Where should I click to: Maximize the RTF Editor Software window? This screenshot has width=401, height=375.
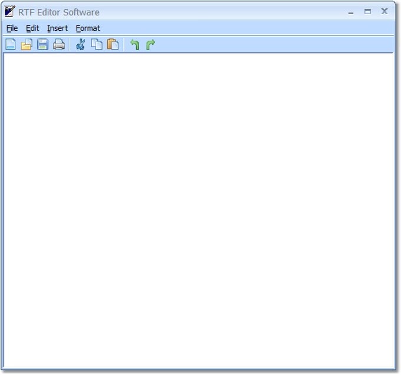pos(367,11)
